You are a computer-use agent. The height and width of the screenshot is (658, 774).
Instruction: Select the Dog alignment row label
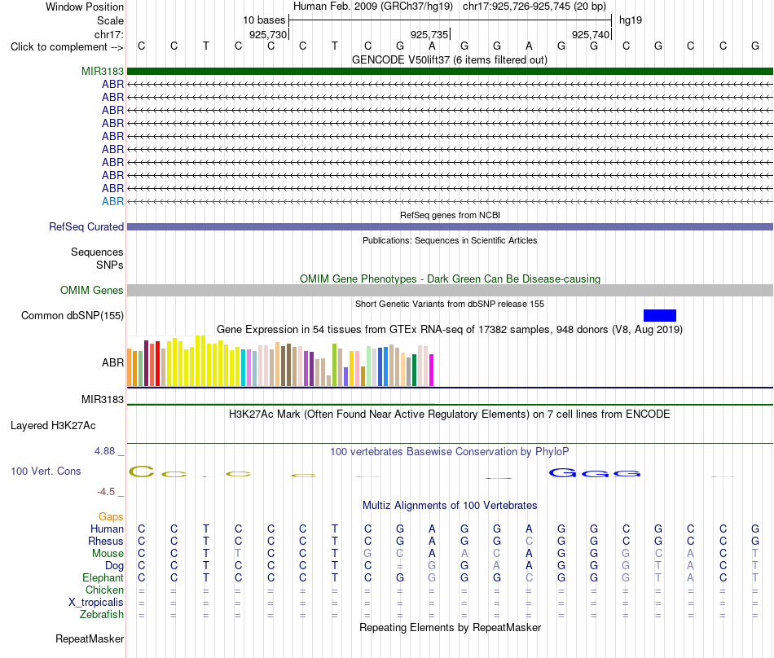pyautogui.click(x=115, y=566)
